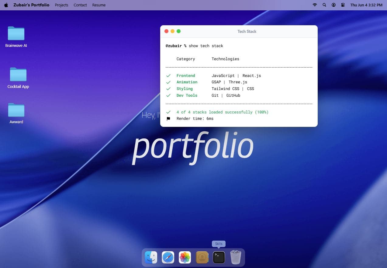The width and height of the screenshot is (387, 268).
Task: Click the @zubair prompt text
Action: click(174, 46)
